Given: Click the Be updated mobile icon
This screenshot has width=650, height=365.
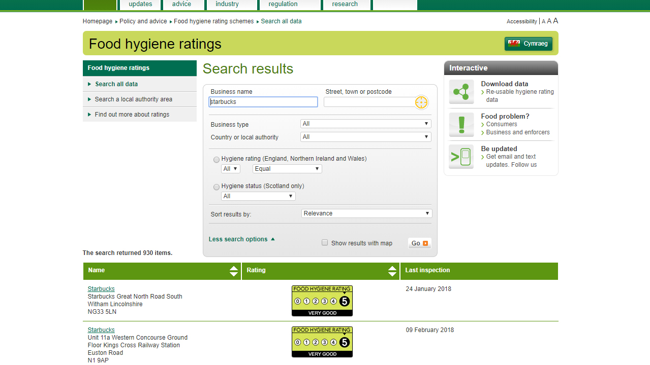Looking at the screenshot, I should click(461, 157).
